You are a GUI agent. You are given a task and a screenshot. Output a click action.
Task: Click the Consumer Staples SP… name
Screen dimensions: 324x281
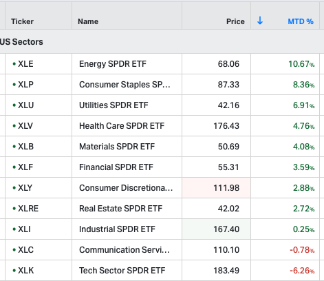125,85
